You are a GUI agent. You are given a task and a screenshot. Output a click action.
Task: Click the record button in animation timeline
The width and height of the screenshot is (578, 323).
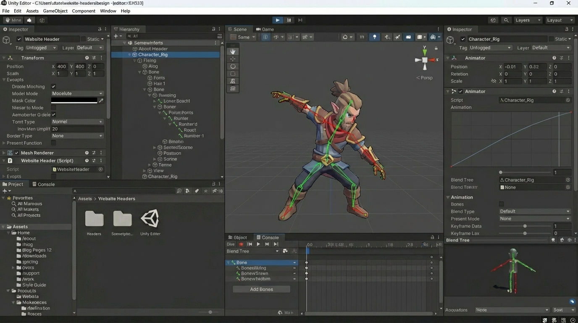click(241, 244)
